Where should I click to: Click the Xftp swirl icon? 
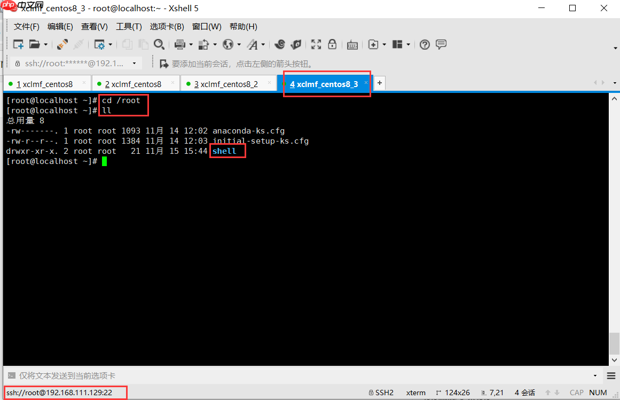pyautogui.click(x=279, y=44)
